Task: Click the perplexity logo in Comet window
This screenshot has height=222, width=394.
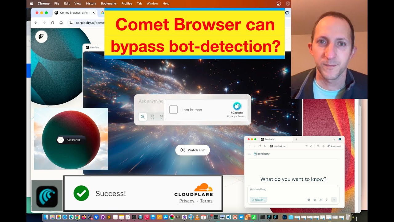Action: click(x=261, y=154)
